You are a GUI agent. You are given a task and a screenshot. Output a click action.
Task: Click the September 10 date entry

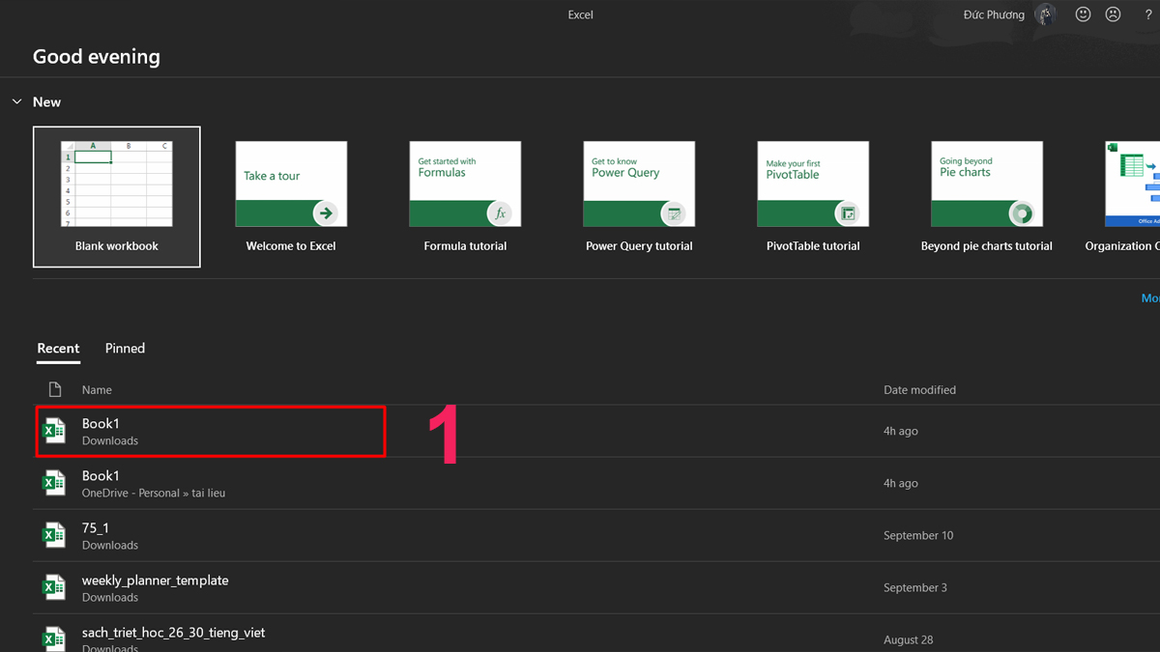[x=918, y=535]
